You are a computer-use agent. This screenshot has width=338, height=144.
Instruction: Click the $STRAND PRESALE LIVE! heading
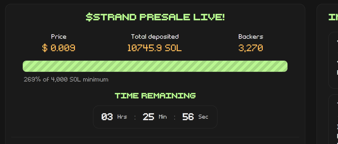(x=155, y=17)
